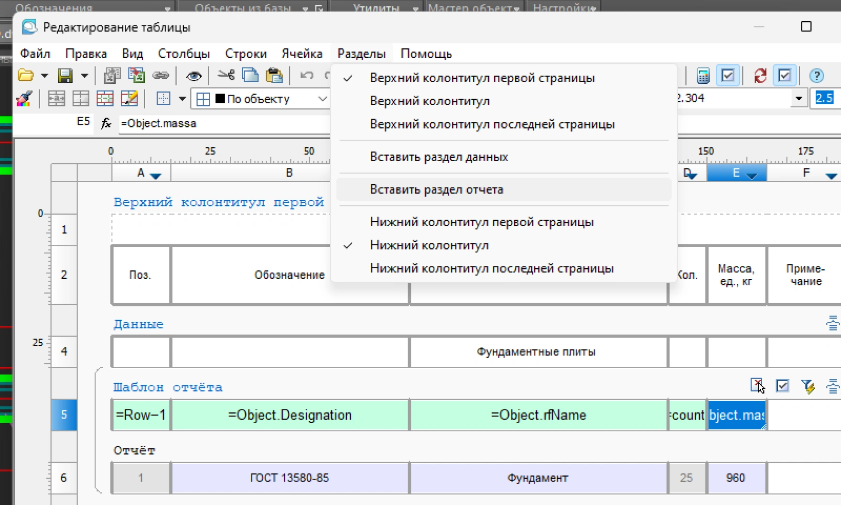Screen dimensions: 841x505
Task: Expand the save button dropdown arrow
Action: [85, 76]
